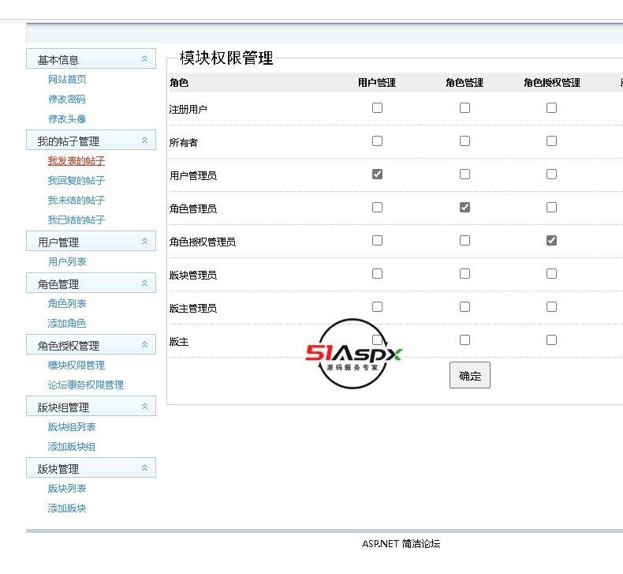This screenshot has height=574, width=623.
Task: Collapse the 用户管理 section chevron
Action: [144, 242]
